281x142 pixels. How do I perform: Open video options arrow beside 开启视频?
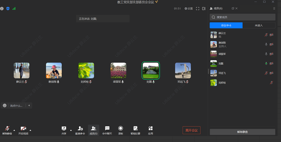pos(31,130)
